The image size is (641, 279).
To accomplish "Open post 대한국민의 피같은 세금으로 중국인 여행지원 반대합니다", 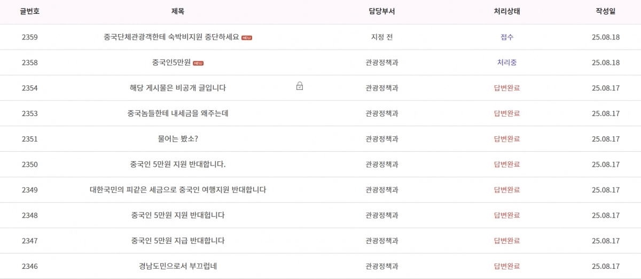I will pos(178,190).
